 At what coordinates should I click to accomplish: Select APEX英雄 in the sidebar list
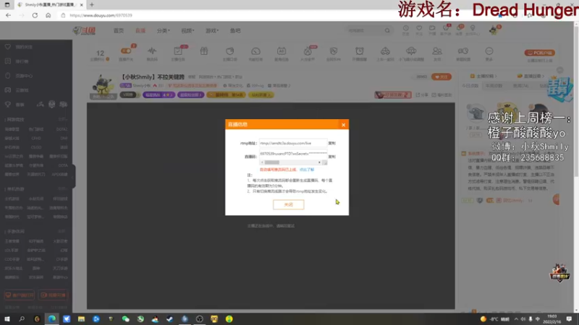pyautogui.click(x=60, y=174)
